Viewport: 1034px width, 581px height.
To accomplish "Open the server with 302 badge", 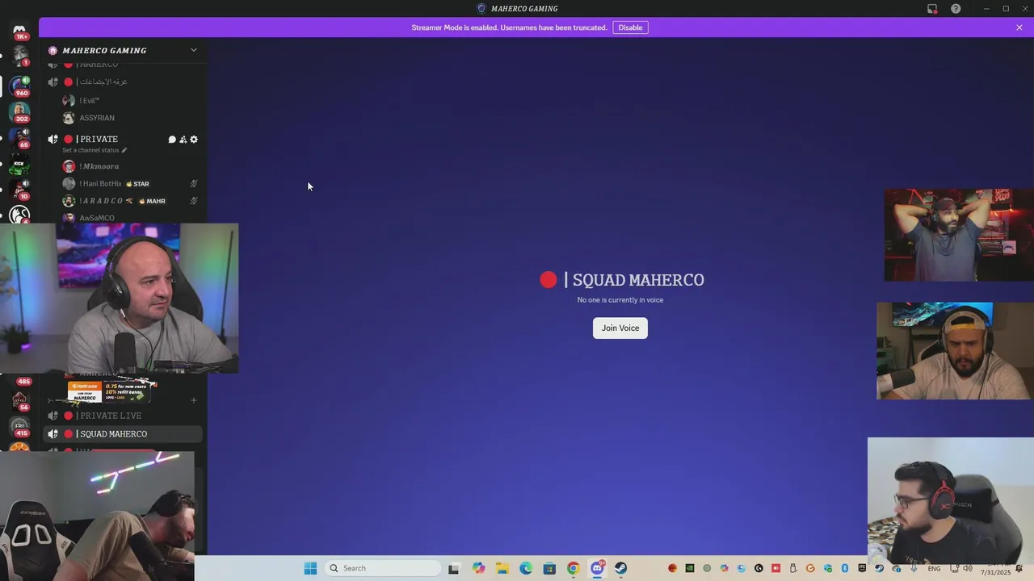I will pos(19,111).
